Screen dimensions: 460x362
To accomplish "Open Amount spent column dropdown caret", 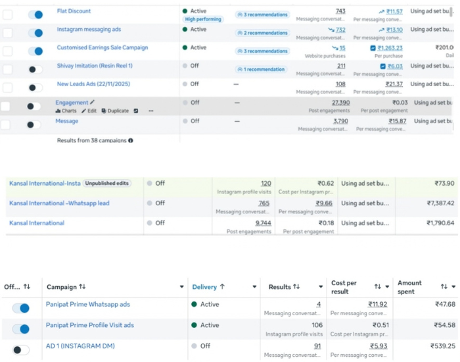I will (x=454, y=287).
